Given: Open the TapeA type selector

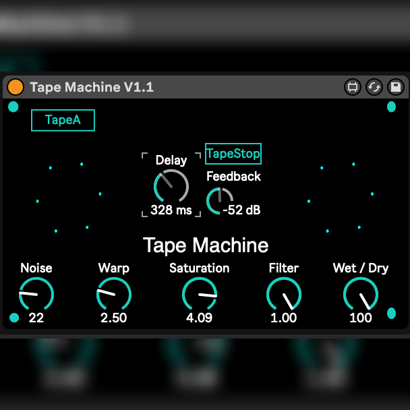Looking at the screenshot, I should tap(63, 120).
